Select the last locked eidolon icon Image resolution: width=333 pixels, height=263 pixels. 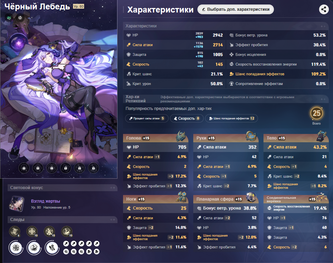click(x=93, y=168)
